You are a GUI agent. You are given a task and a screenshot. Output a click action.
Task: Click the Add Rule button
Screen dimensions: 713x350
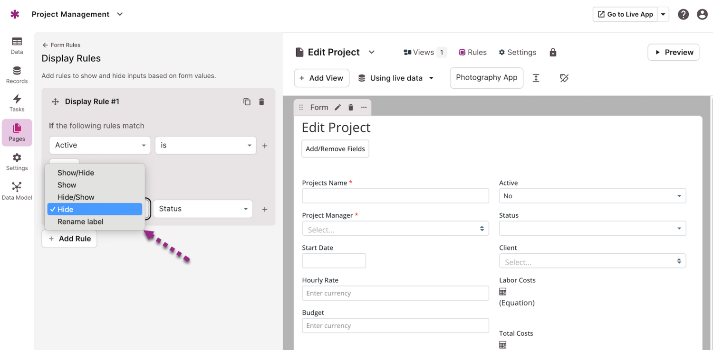coord(69,239)
